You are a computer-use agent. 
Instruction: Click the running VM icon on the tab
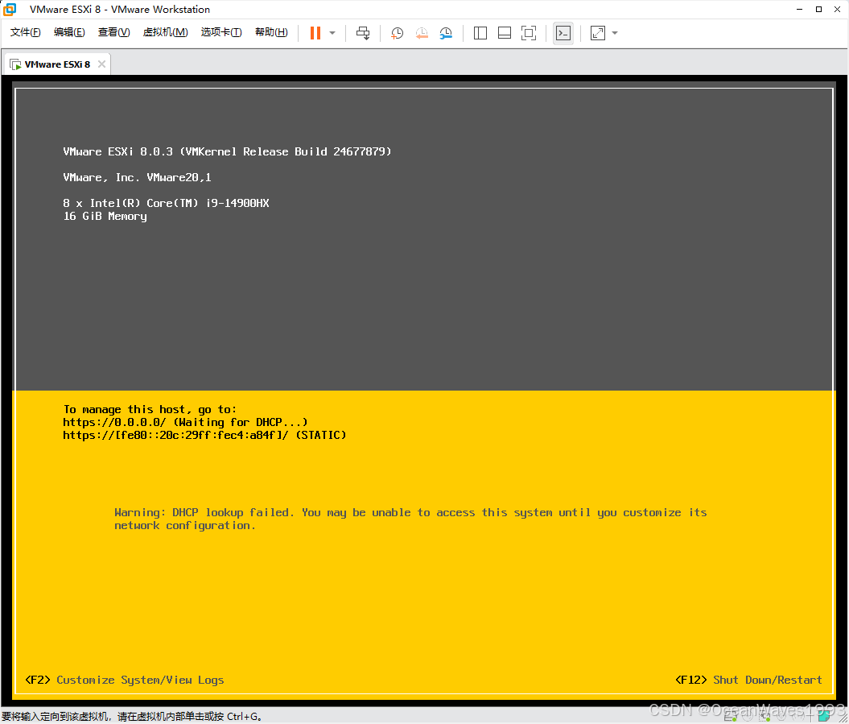click(16, 64)
